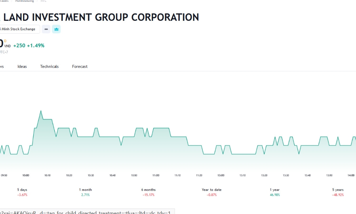Open the Forecast tab
Image resolution: width=356 pixels, height=214 pixels.
tap(80, 66)
